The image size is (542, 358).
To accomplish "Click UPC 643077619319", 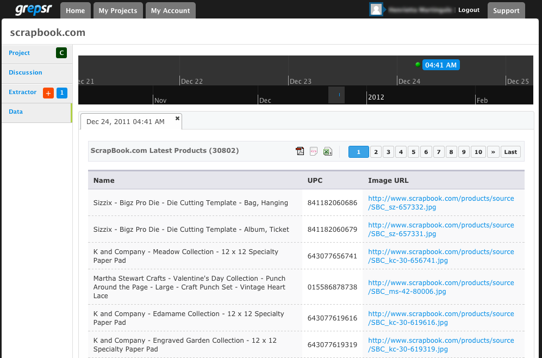I will click(x=332, y=344).
